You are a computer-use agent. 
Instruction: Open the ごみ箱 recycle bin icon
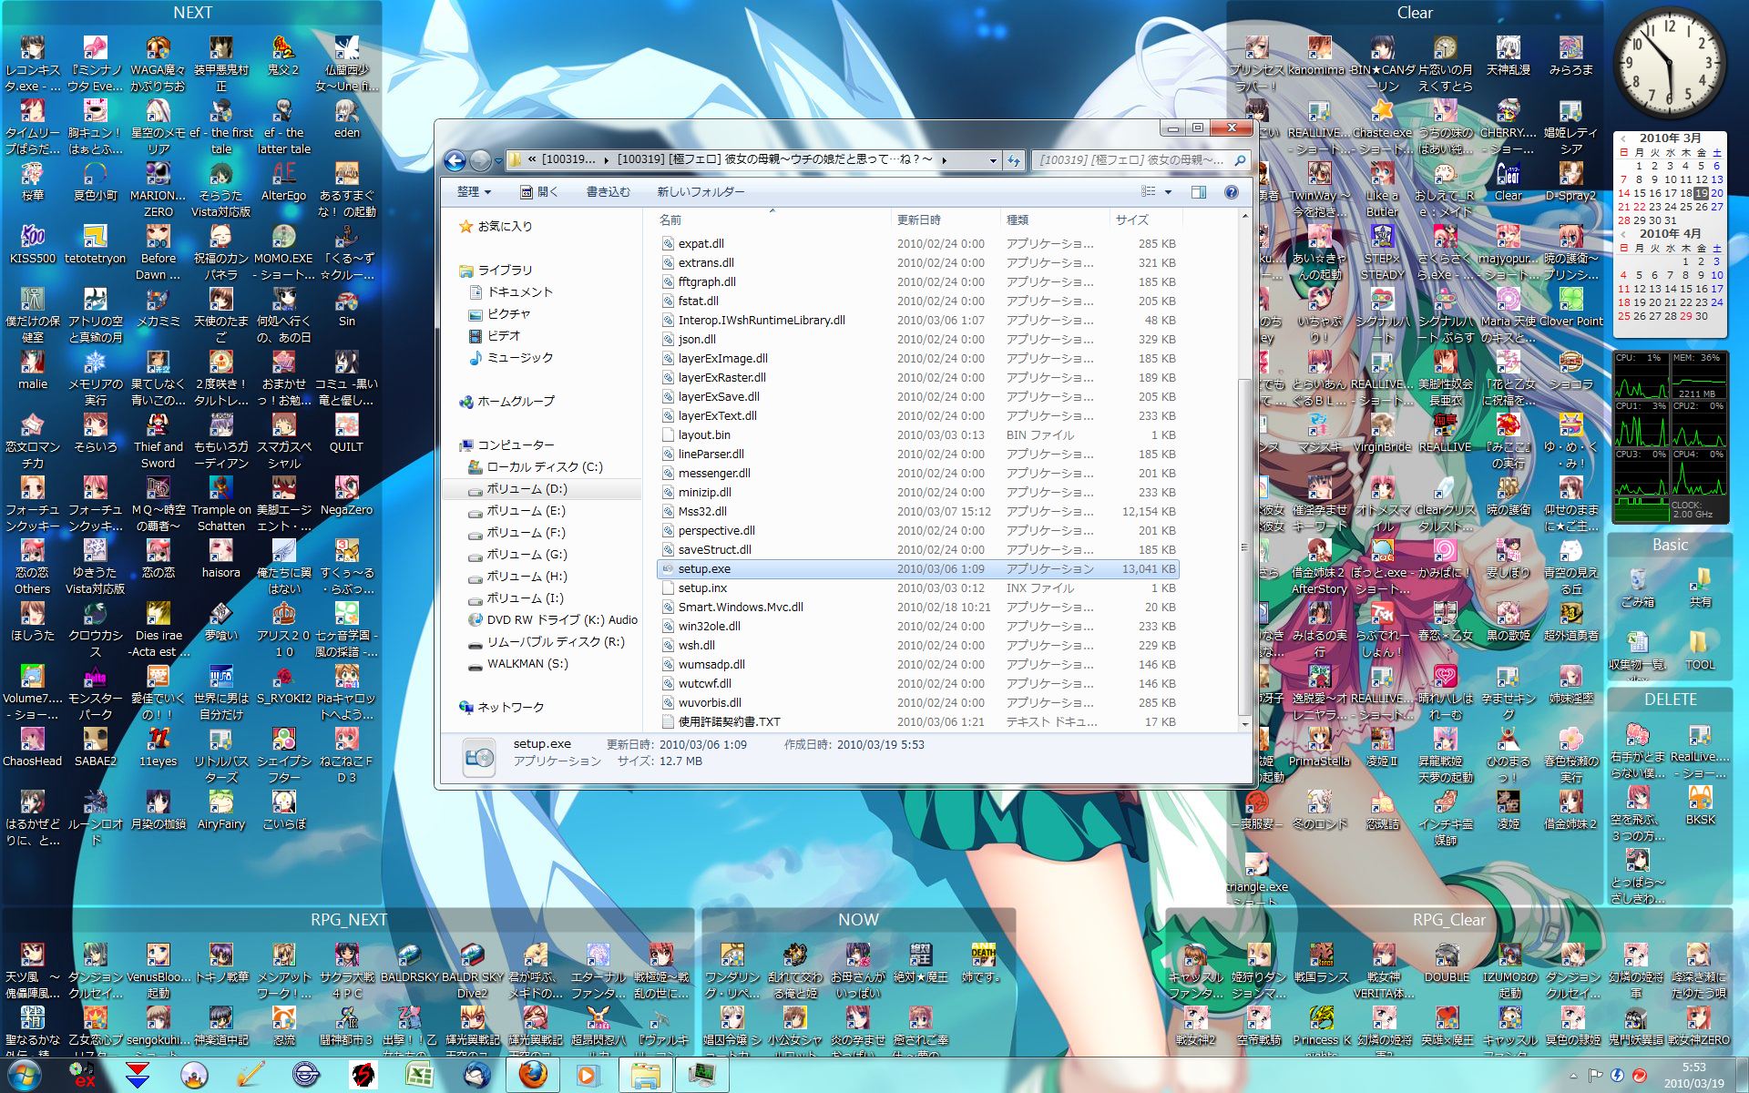pyautogui.click(x=1637, y=587)
